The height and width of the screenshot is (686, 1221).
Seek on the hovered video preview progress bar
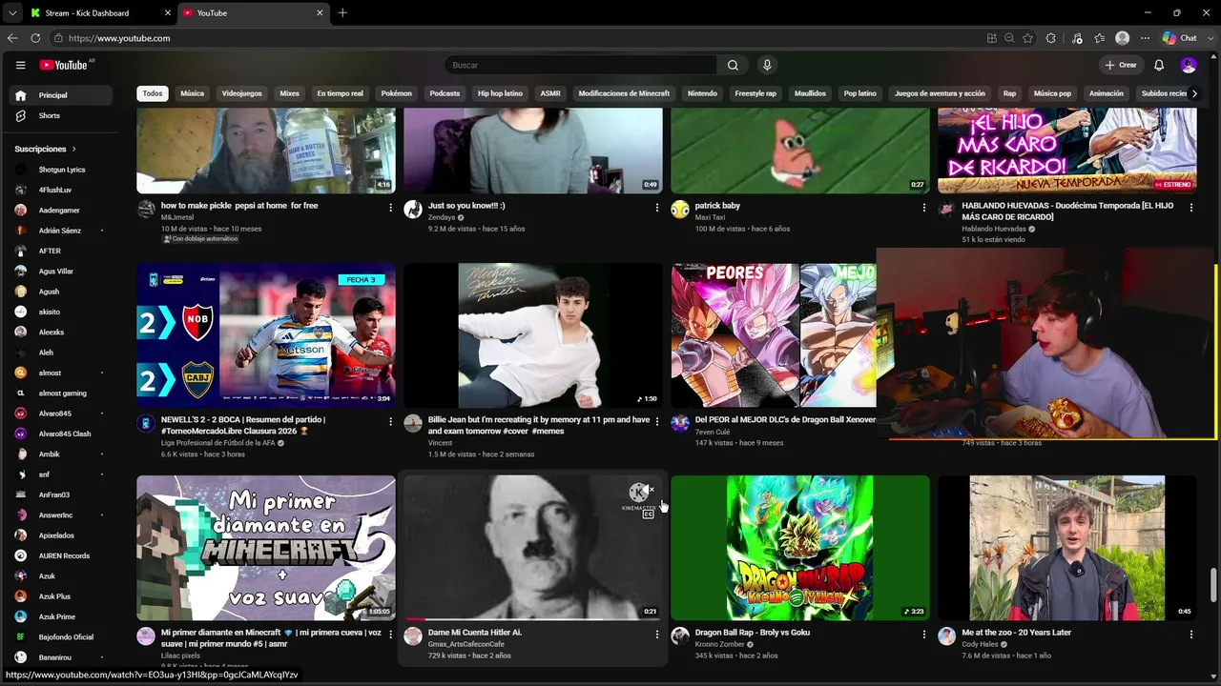532,619
